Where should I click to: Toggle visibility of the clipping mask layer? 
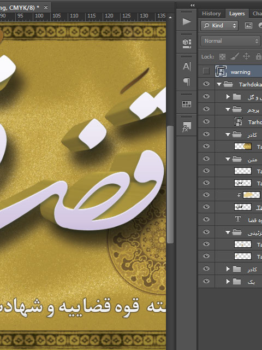click(x=206, y=195)
